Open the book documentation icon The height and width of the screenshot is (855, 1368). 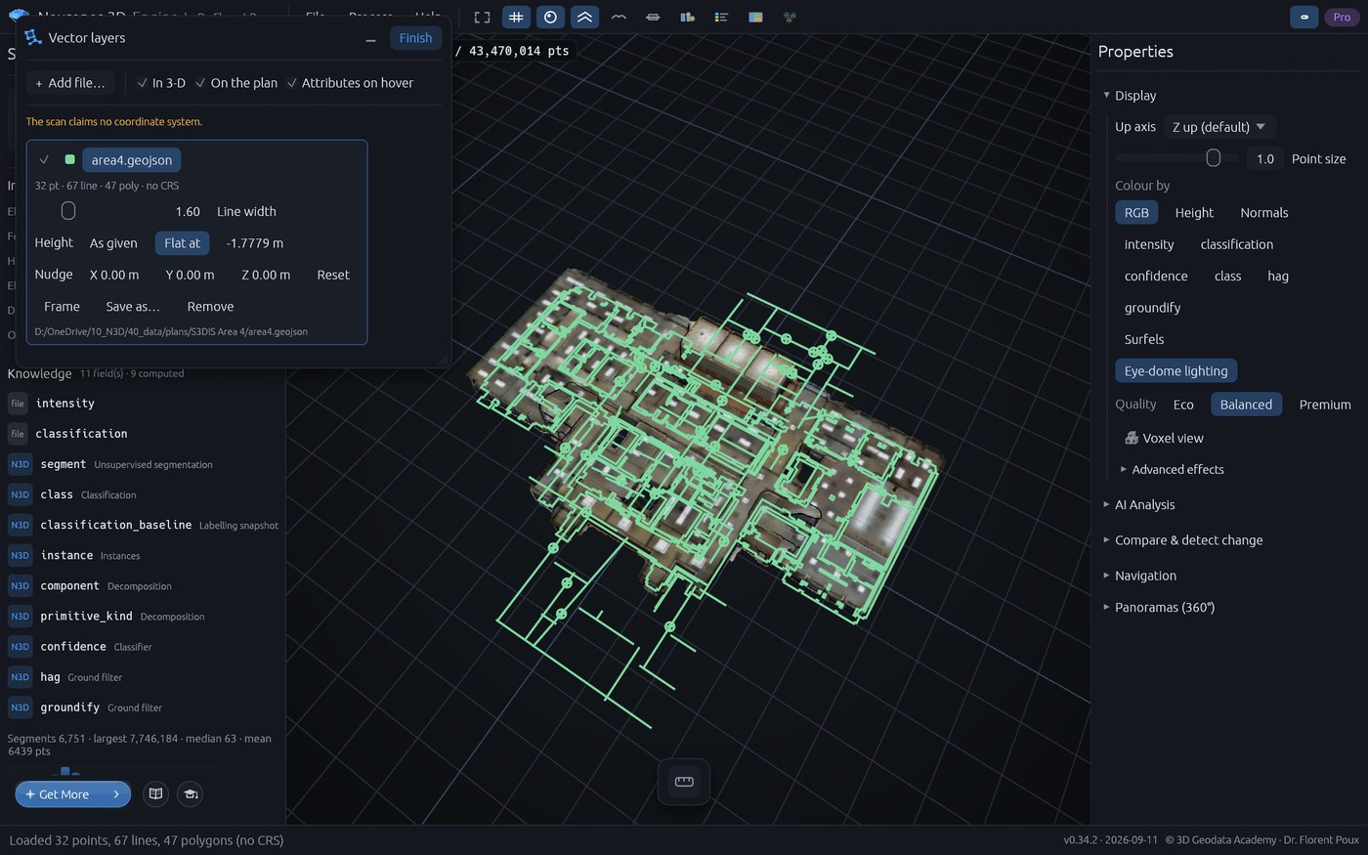point(155,793)
